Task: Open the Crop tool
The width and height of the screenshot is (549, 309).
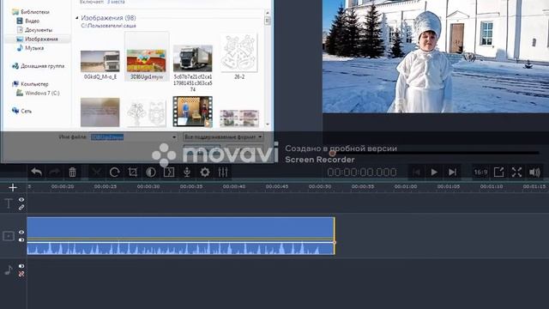Action: 133,172
